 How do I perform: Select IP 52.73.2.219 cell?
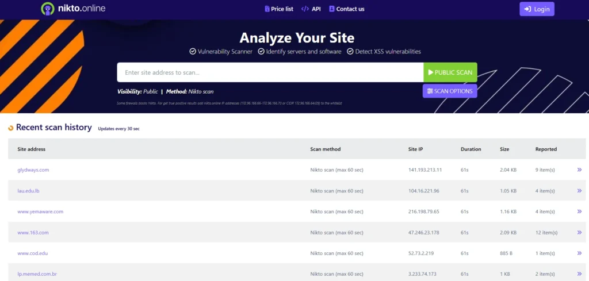421,253
